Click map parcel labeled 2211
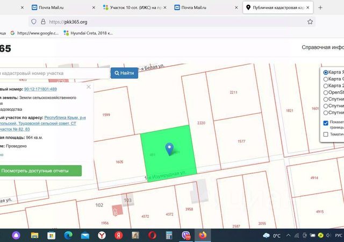This screenshot has width=344, height=242. pos(233,92)
